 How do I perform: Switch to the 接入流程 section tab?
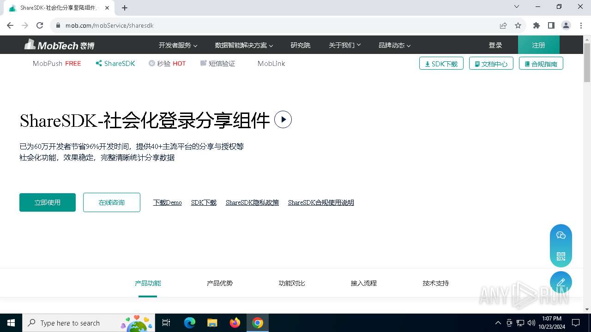pos(364,283)
